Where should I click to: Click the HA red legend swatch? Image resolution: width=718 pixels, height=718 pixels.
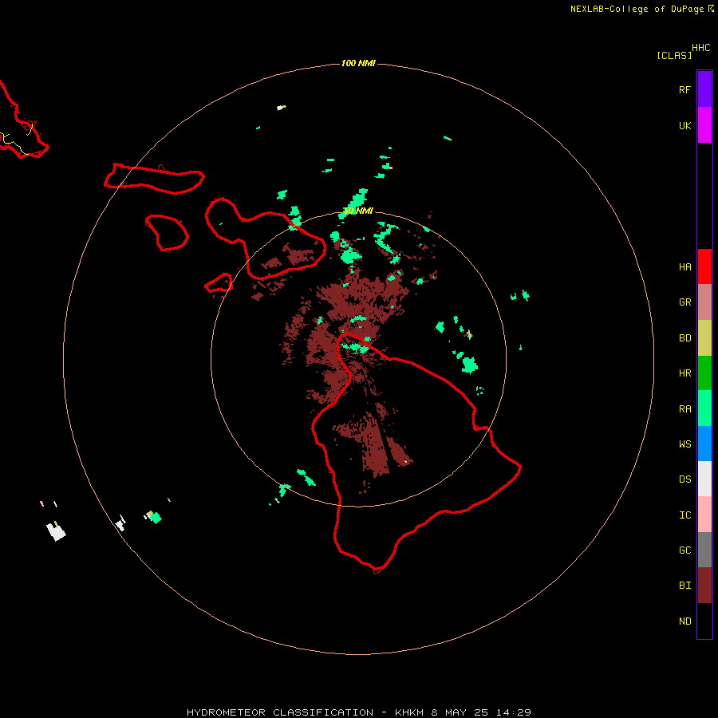[x=704, y=266]
